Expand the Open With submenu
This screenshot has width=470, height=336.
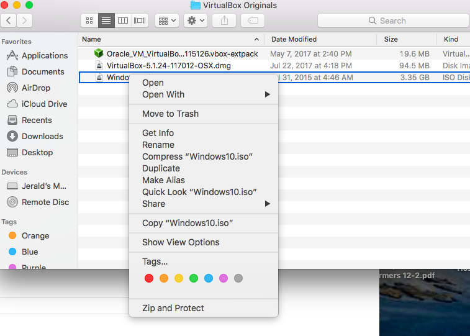click(x=204, y=94)
